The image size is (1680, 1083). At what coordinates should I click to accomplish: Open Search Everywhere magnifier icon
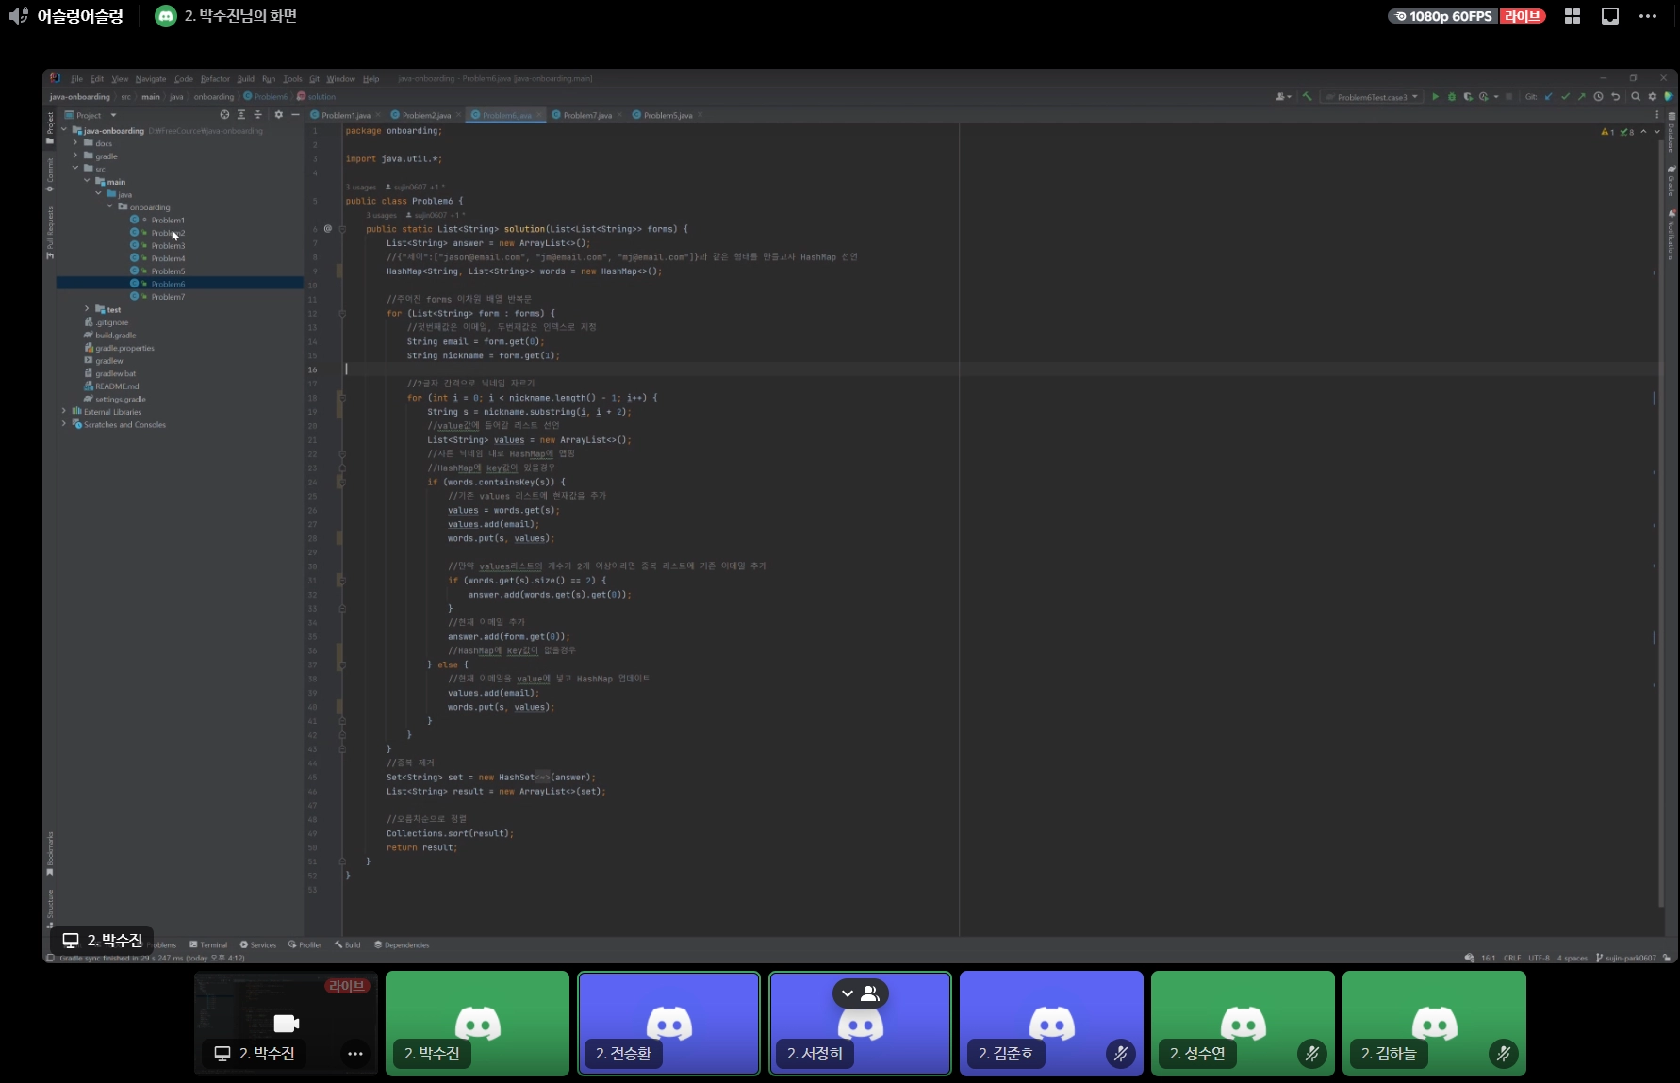coord(1636,97)
